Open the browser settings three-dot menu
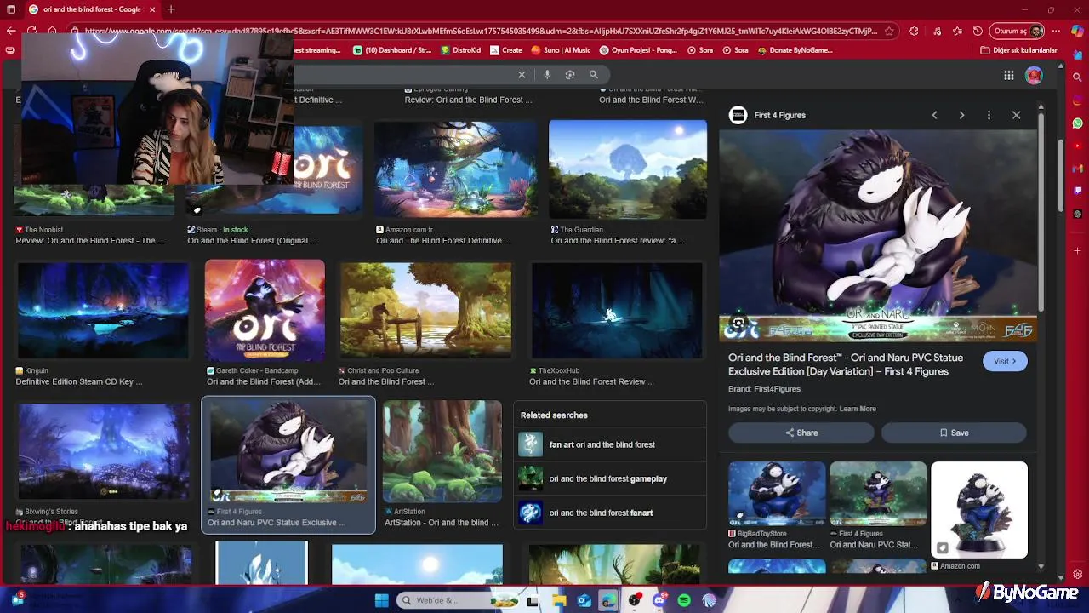This screenshot has height=613, width=1089. click(1058, 31)
